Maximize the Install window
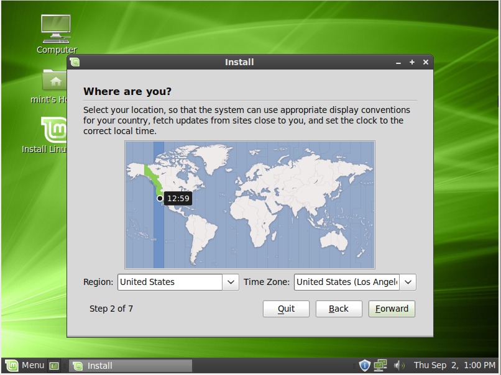This screenshot has height=375, width=501. (x=412, y=62)
